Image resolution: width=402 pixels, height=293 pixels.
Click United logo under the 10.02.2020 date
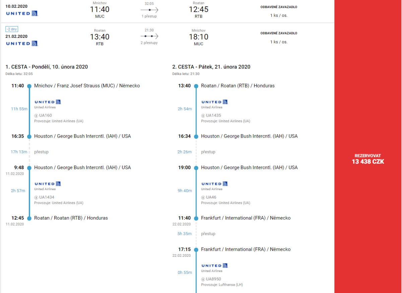pos(22,13)
